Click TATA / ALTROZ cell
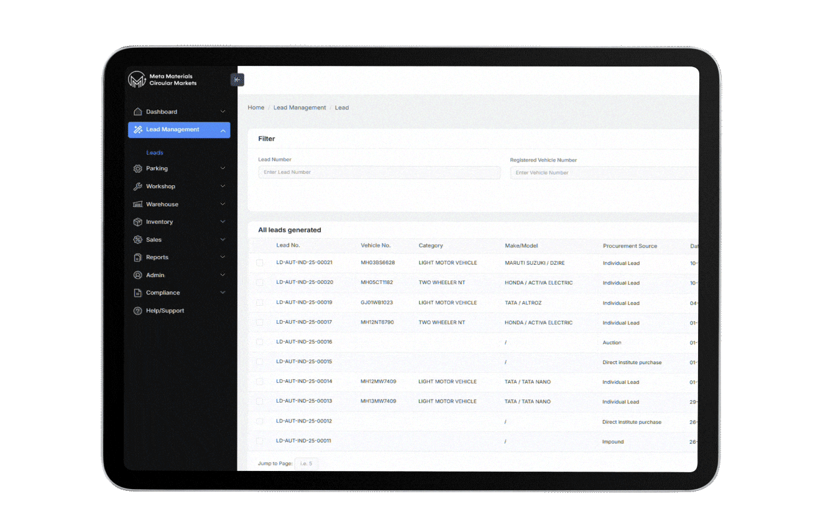The width and height of the screenshot is (823, 517). 523,303
